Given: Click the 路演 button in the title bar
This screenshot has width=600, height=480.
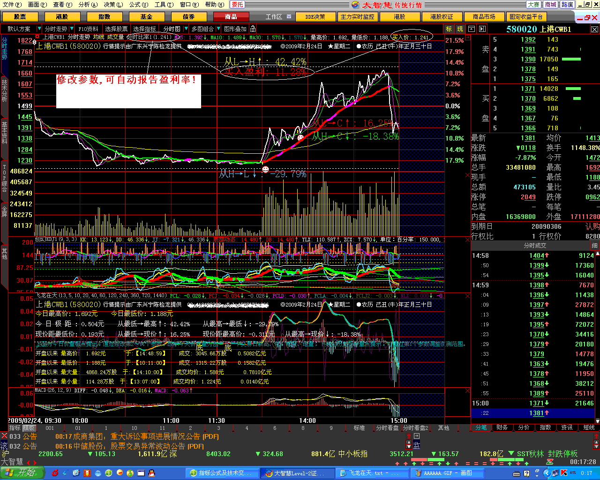Looking at the screenshot, I should 567,5.
